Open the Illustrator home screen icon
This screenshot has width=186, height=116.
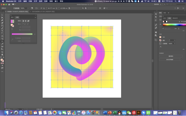[9, 4]
